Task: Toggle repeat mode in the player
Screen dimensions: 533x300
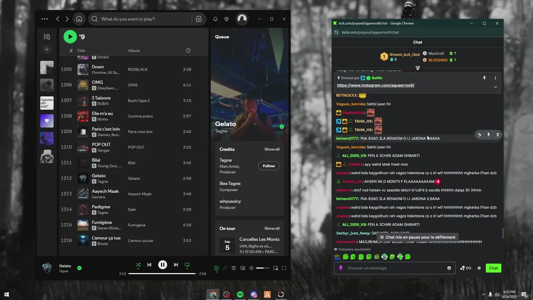Action: (x=187, y=265)
